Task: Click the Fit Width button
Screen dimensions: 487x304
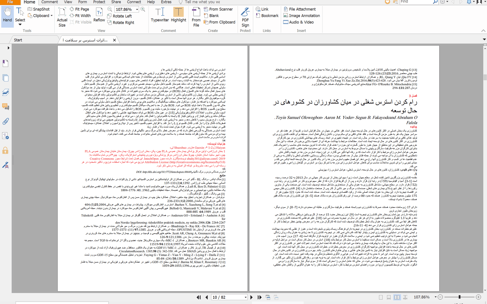Action: coord(80,16)
